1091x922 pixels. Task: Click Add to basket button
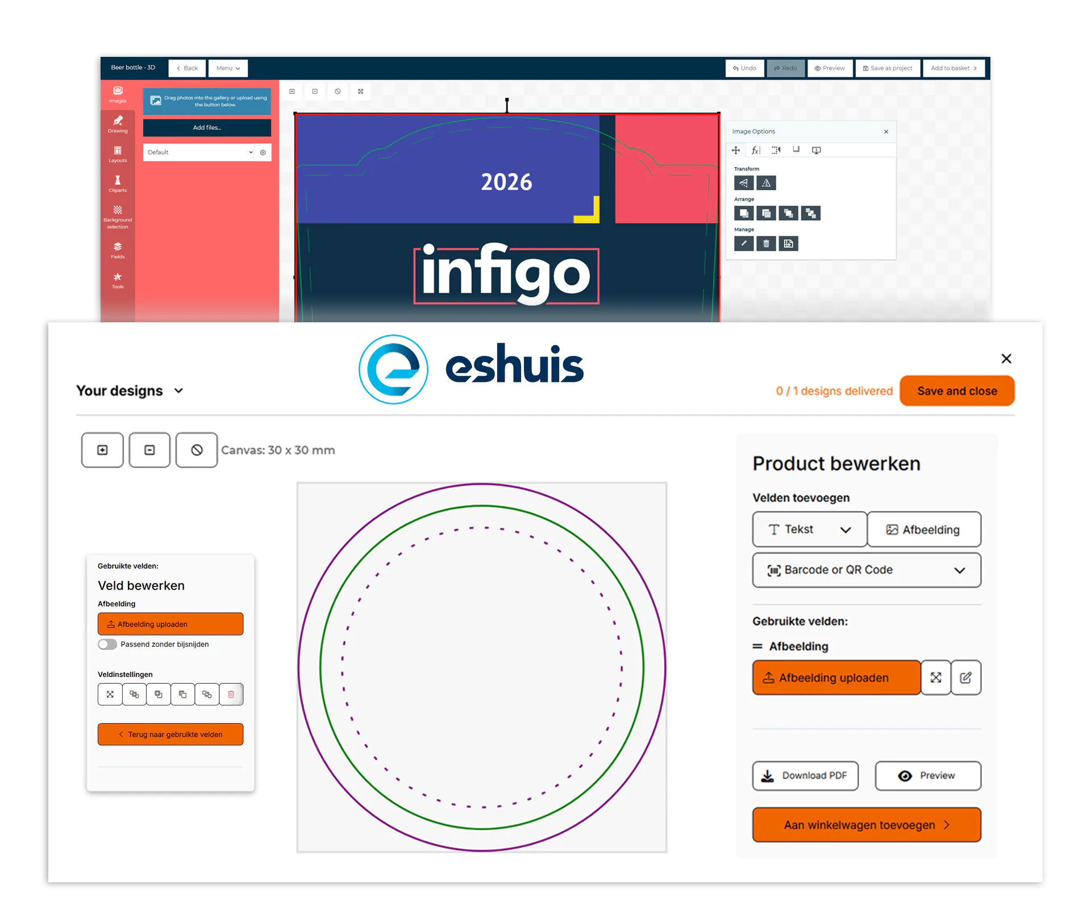pos(953,68)
